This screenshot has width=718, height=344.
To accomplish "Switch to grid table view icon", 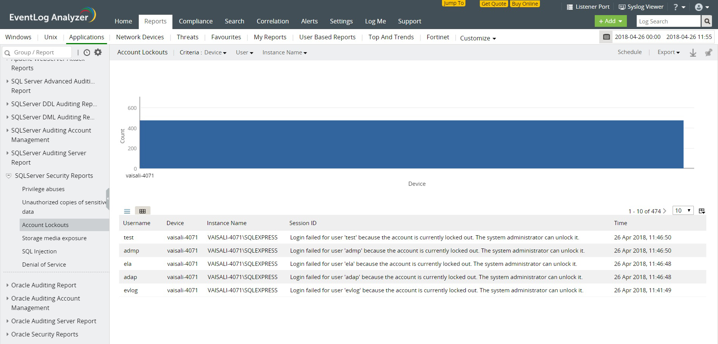I will [x=143, y=211].
